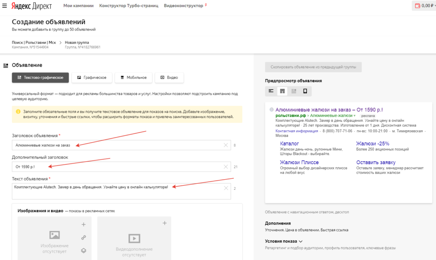The width and height of the screenshot is (436, 260).
Task: Click Группа №4182766961 text
Action: (x=83, y=47)
